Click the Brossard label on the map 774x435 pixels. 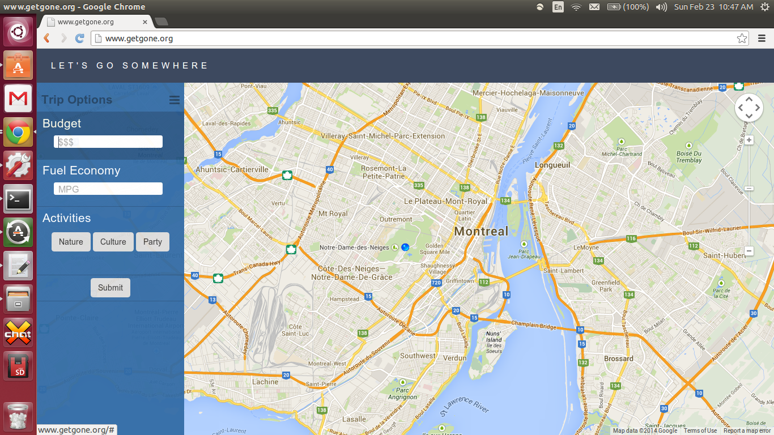coord(619,359)
